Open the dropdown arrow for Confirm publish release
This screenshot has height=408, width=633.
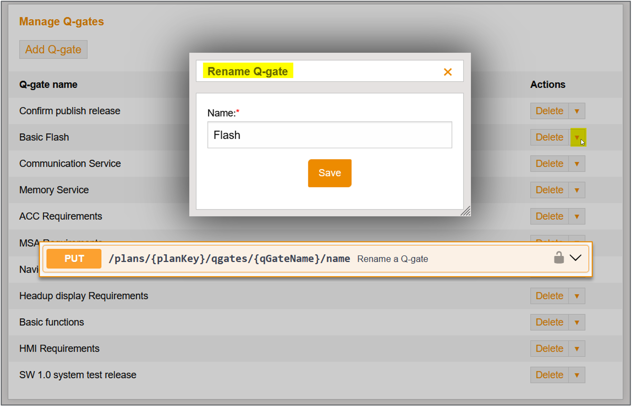(577, 111)
